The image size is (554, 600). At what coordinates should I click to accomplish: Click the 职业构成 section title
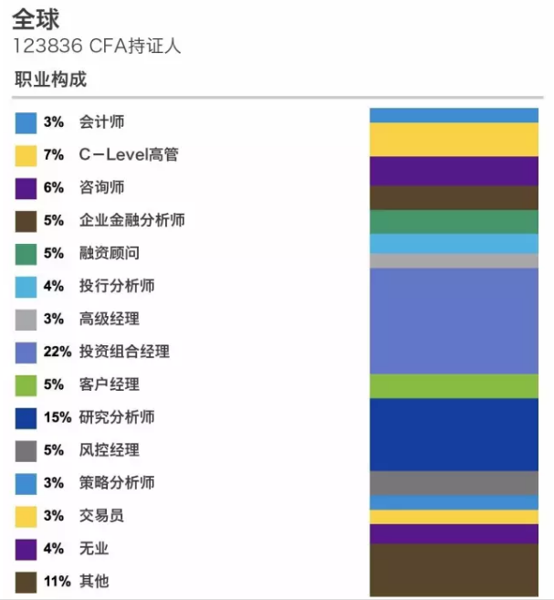50,79
